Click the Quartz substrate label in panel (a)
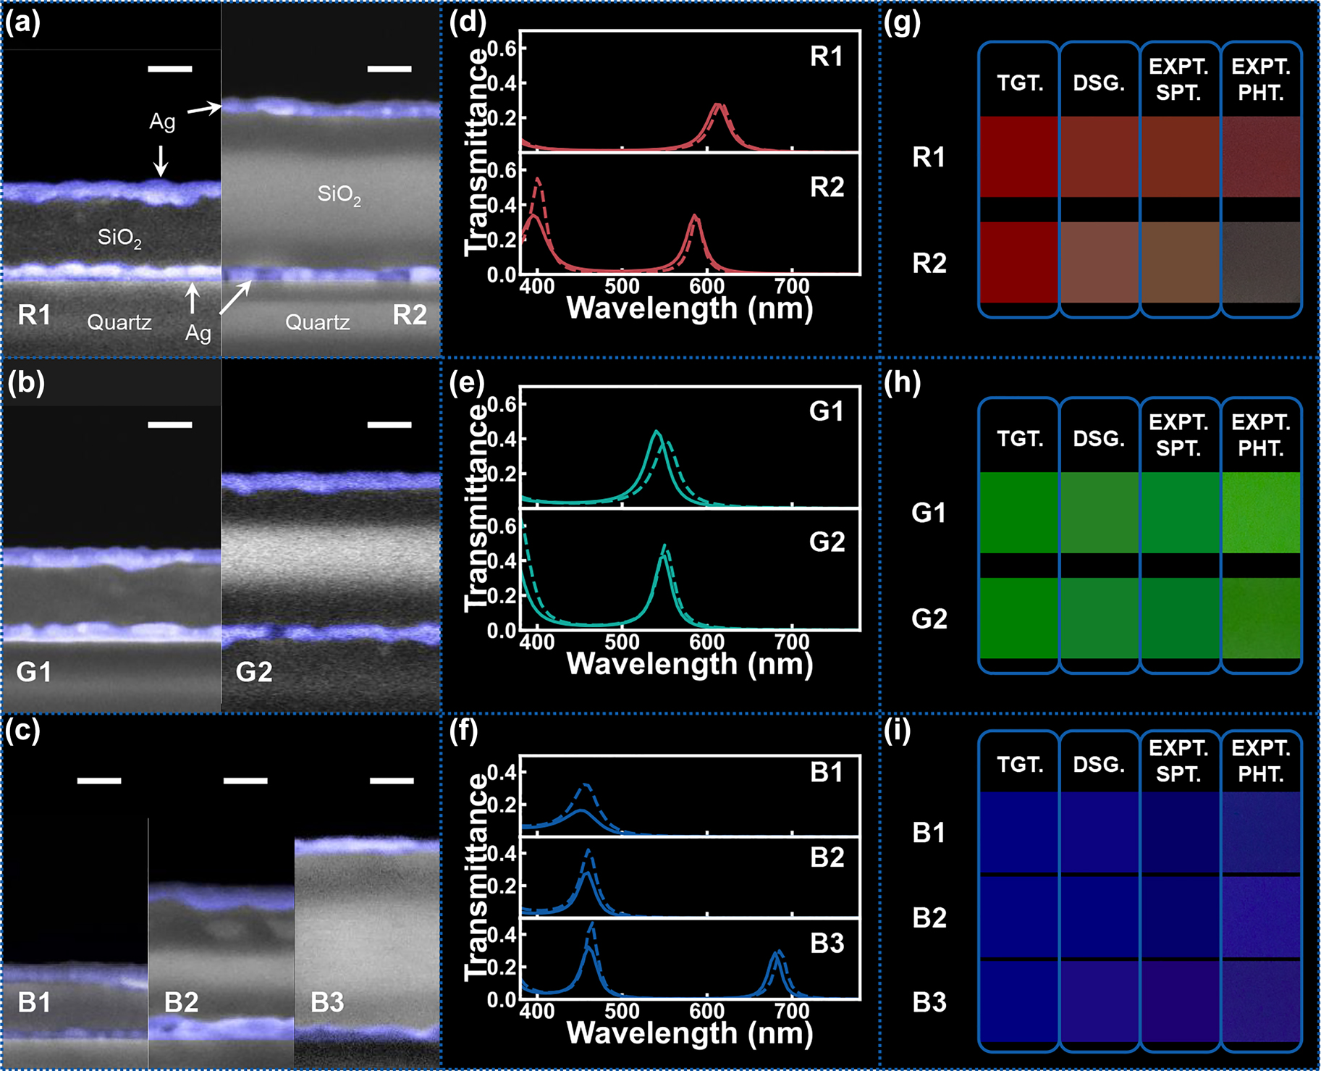1321x1071 pixels. [x=119, y=321]
